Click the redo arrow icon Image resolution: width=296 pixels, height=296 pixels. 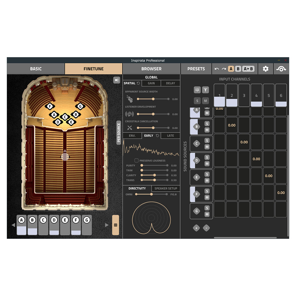224,69
